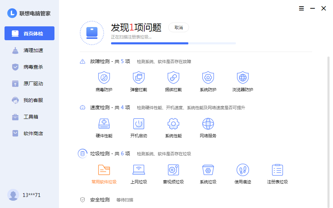Click the 网络服务 globe icon
333x208 pixels.
pos(208,124)
